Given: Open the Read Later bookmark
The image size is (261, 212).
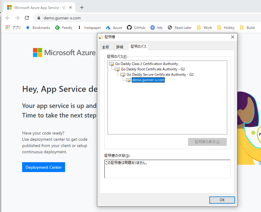Looking at the screenshot, I should 179,27.
